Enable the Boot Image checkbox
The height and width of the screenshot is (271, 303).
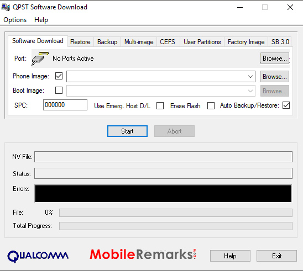point(59,91)
